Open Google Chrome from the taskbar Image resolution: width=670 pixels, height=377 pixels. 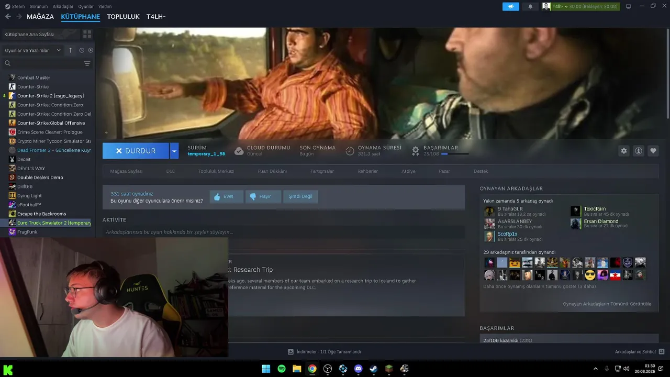[312, 369]
